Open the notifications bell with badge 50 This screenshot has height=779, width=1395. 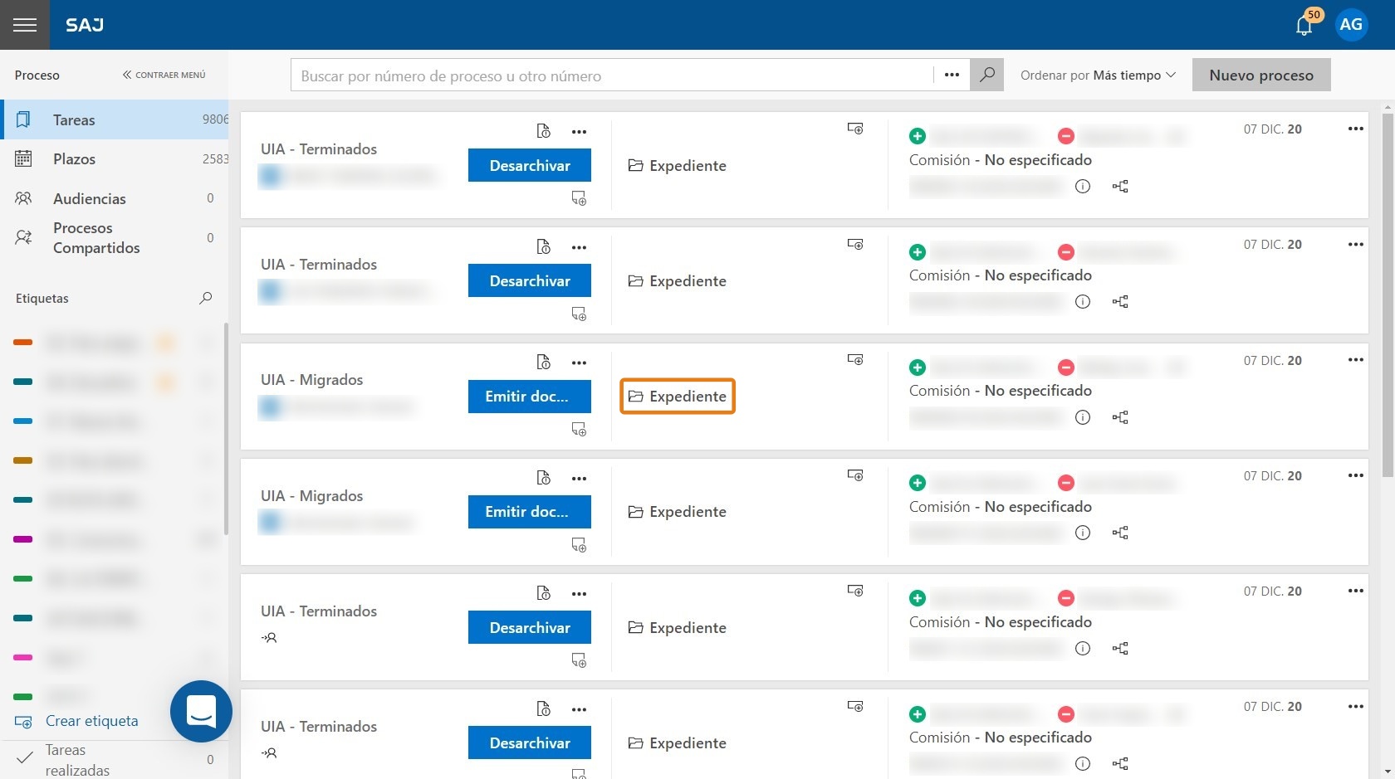point(1304,26)
